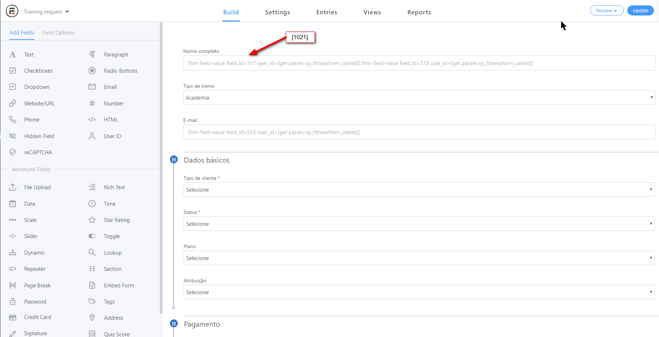Image resolution: width=659 pixels, height=337 pixels.
Task: Add a Toggle field icon
Action: pyautogui.click(x=92, y=236)
